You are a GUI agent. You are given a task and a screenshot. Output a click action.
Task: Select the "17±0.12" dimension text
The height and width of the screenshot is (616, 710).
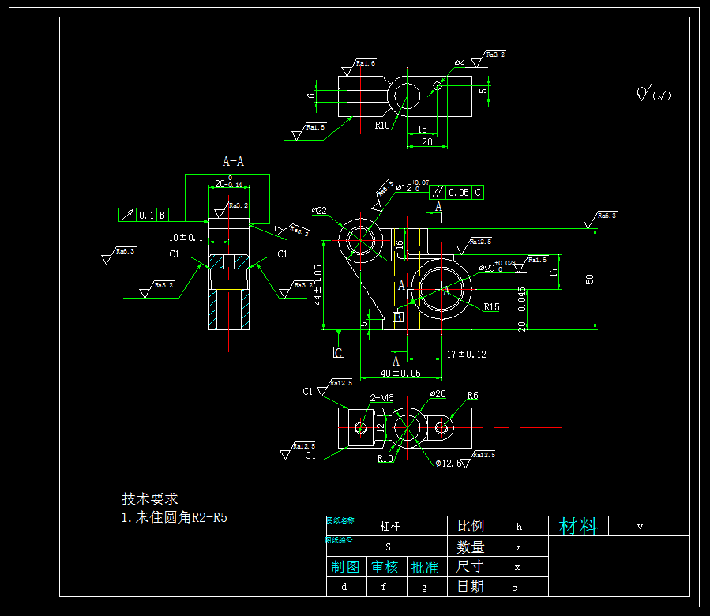[x=467, y=354]
